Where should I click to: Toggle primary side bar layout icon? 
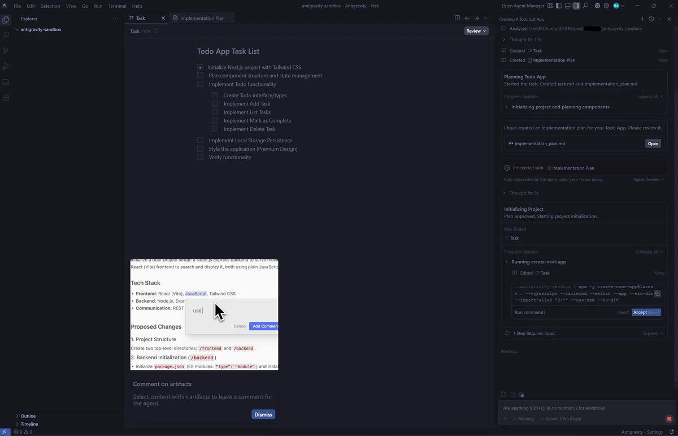point(558,6)
